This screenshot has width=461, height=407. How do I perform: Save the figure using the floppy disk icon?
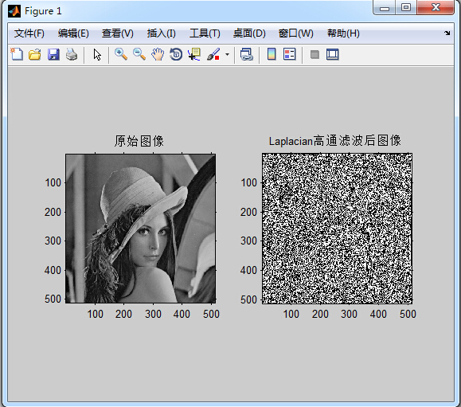click(53, 54)
